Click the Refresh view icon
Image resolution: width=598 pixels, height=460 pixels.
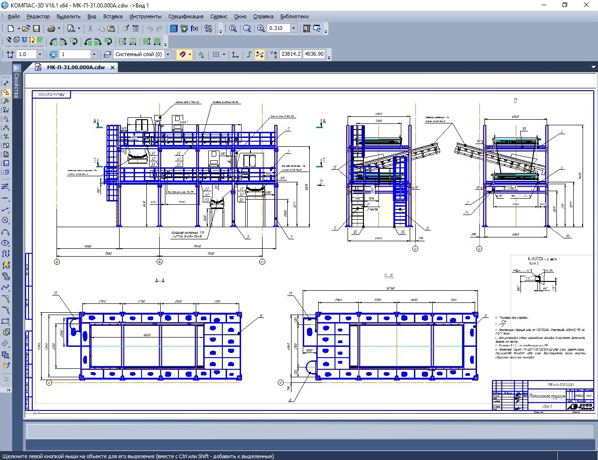(x=317, y=29)
